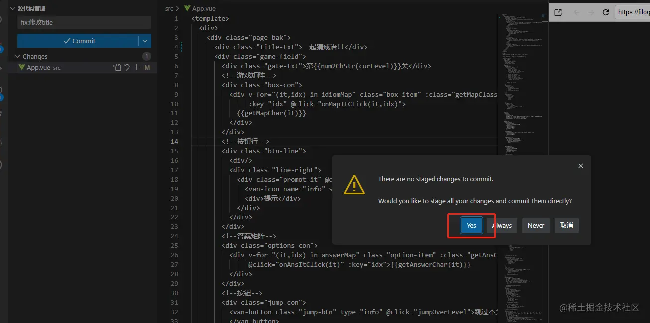Click the commit message input field

tap(84, 22)
